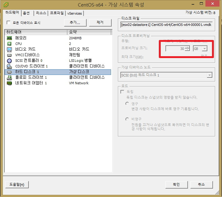
Task: Open the SCSI (0:0) device node dropdown
Action: point(209,75)
